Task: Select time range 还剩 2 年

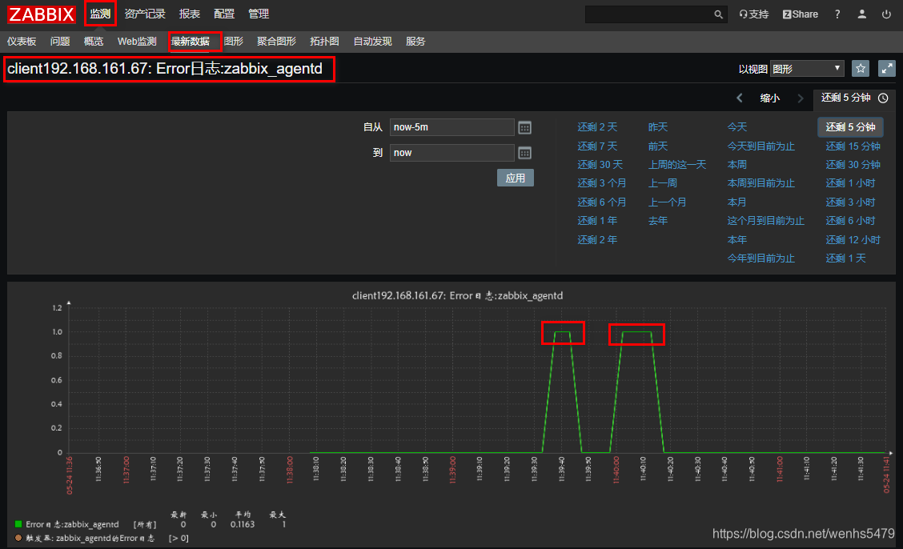Action: tap(597, 239)
